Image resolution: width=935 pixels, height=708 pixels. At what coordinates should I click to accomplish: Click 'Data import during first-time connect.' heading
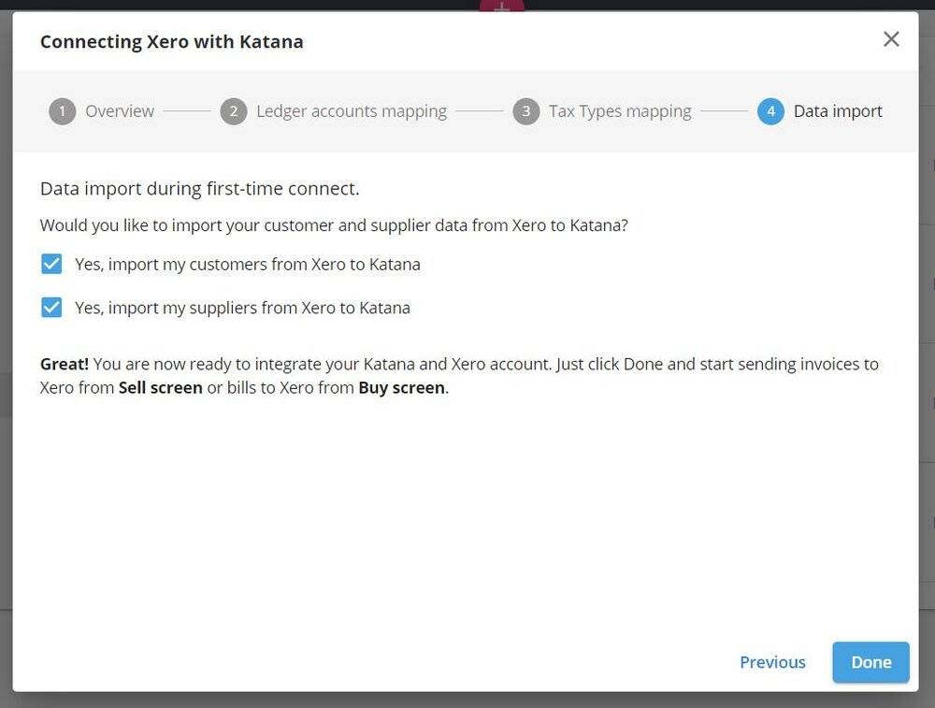click(x=200, y=189)
